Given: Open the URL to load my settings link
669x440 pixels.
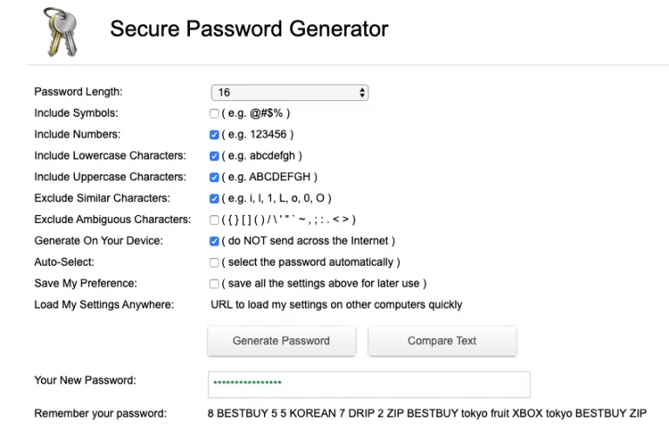Looking at the screenshot, I should click(x=336, y=305).
